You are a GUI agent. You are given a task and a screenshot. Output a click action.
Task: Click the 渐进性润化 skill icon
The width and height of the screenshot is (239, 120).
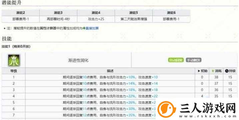[x=14, y=60]
